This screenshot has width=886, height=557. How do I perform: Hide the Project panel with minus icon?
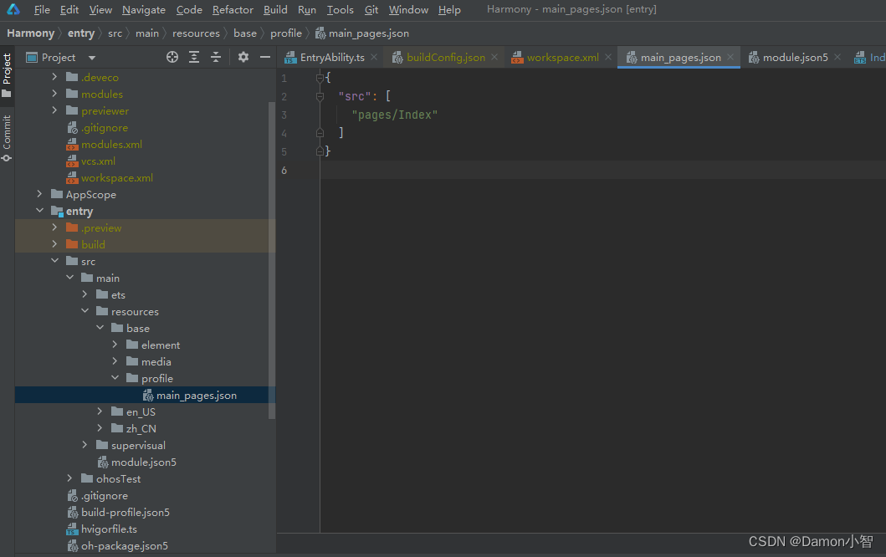265,57
